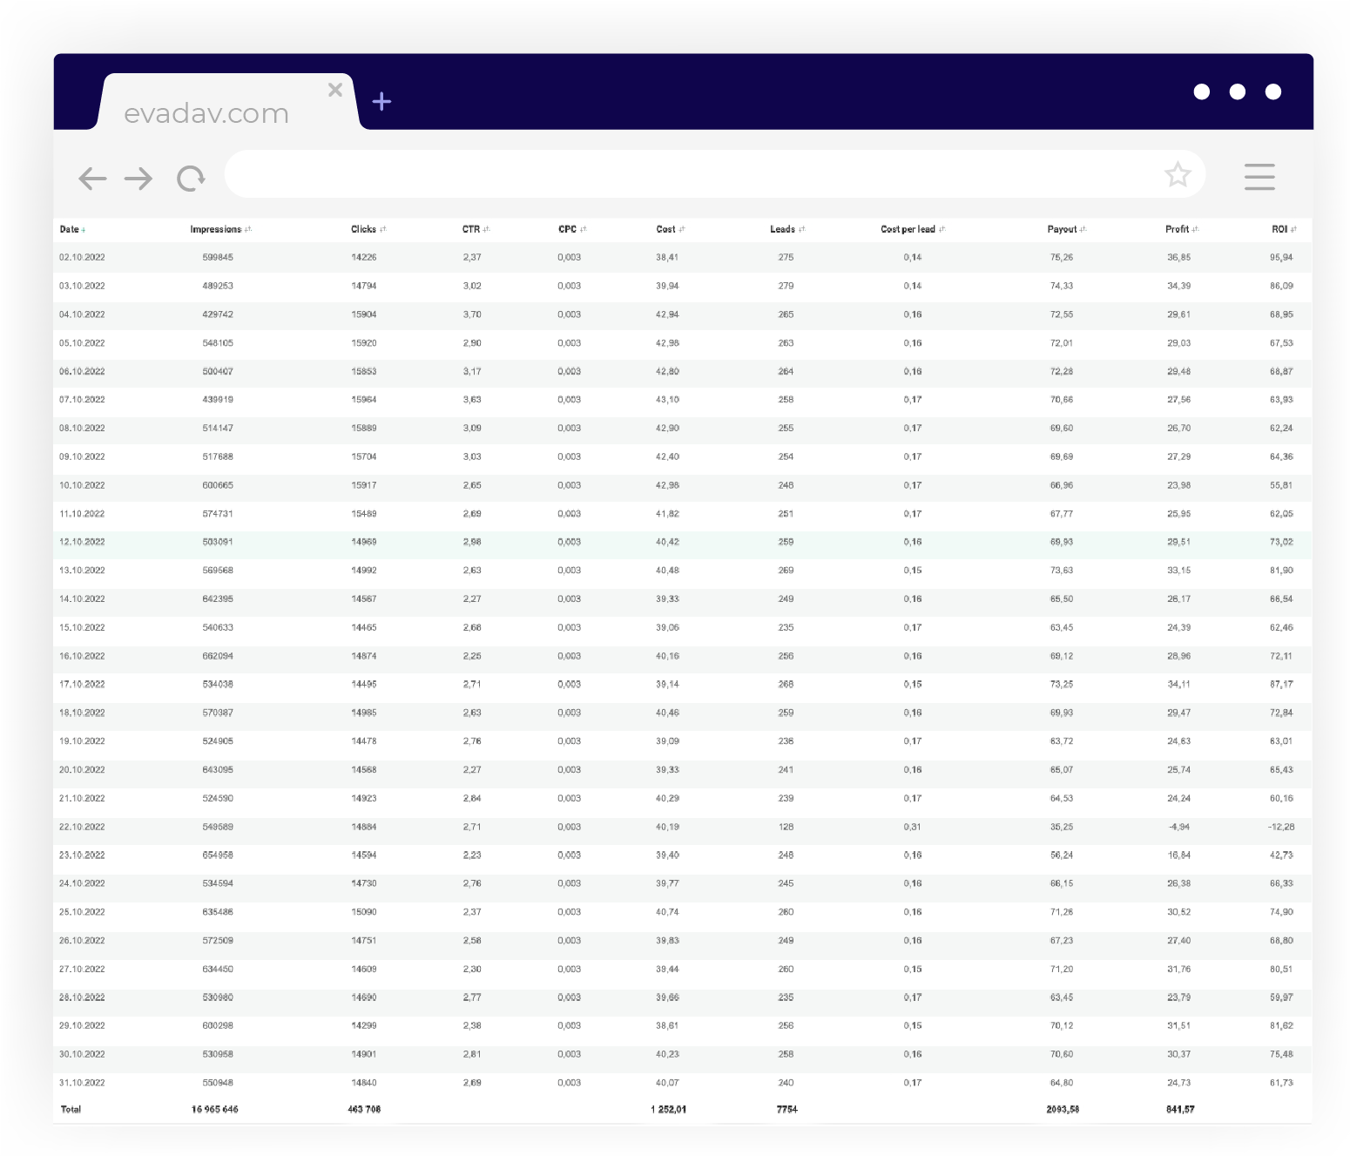Open the hamburger menu icon

tap(1259, 177)
